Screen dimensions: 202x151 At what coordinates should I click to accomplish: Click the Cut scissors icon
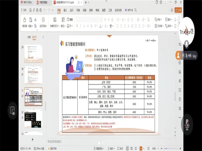35,20
